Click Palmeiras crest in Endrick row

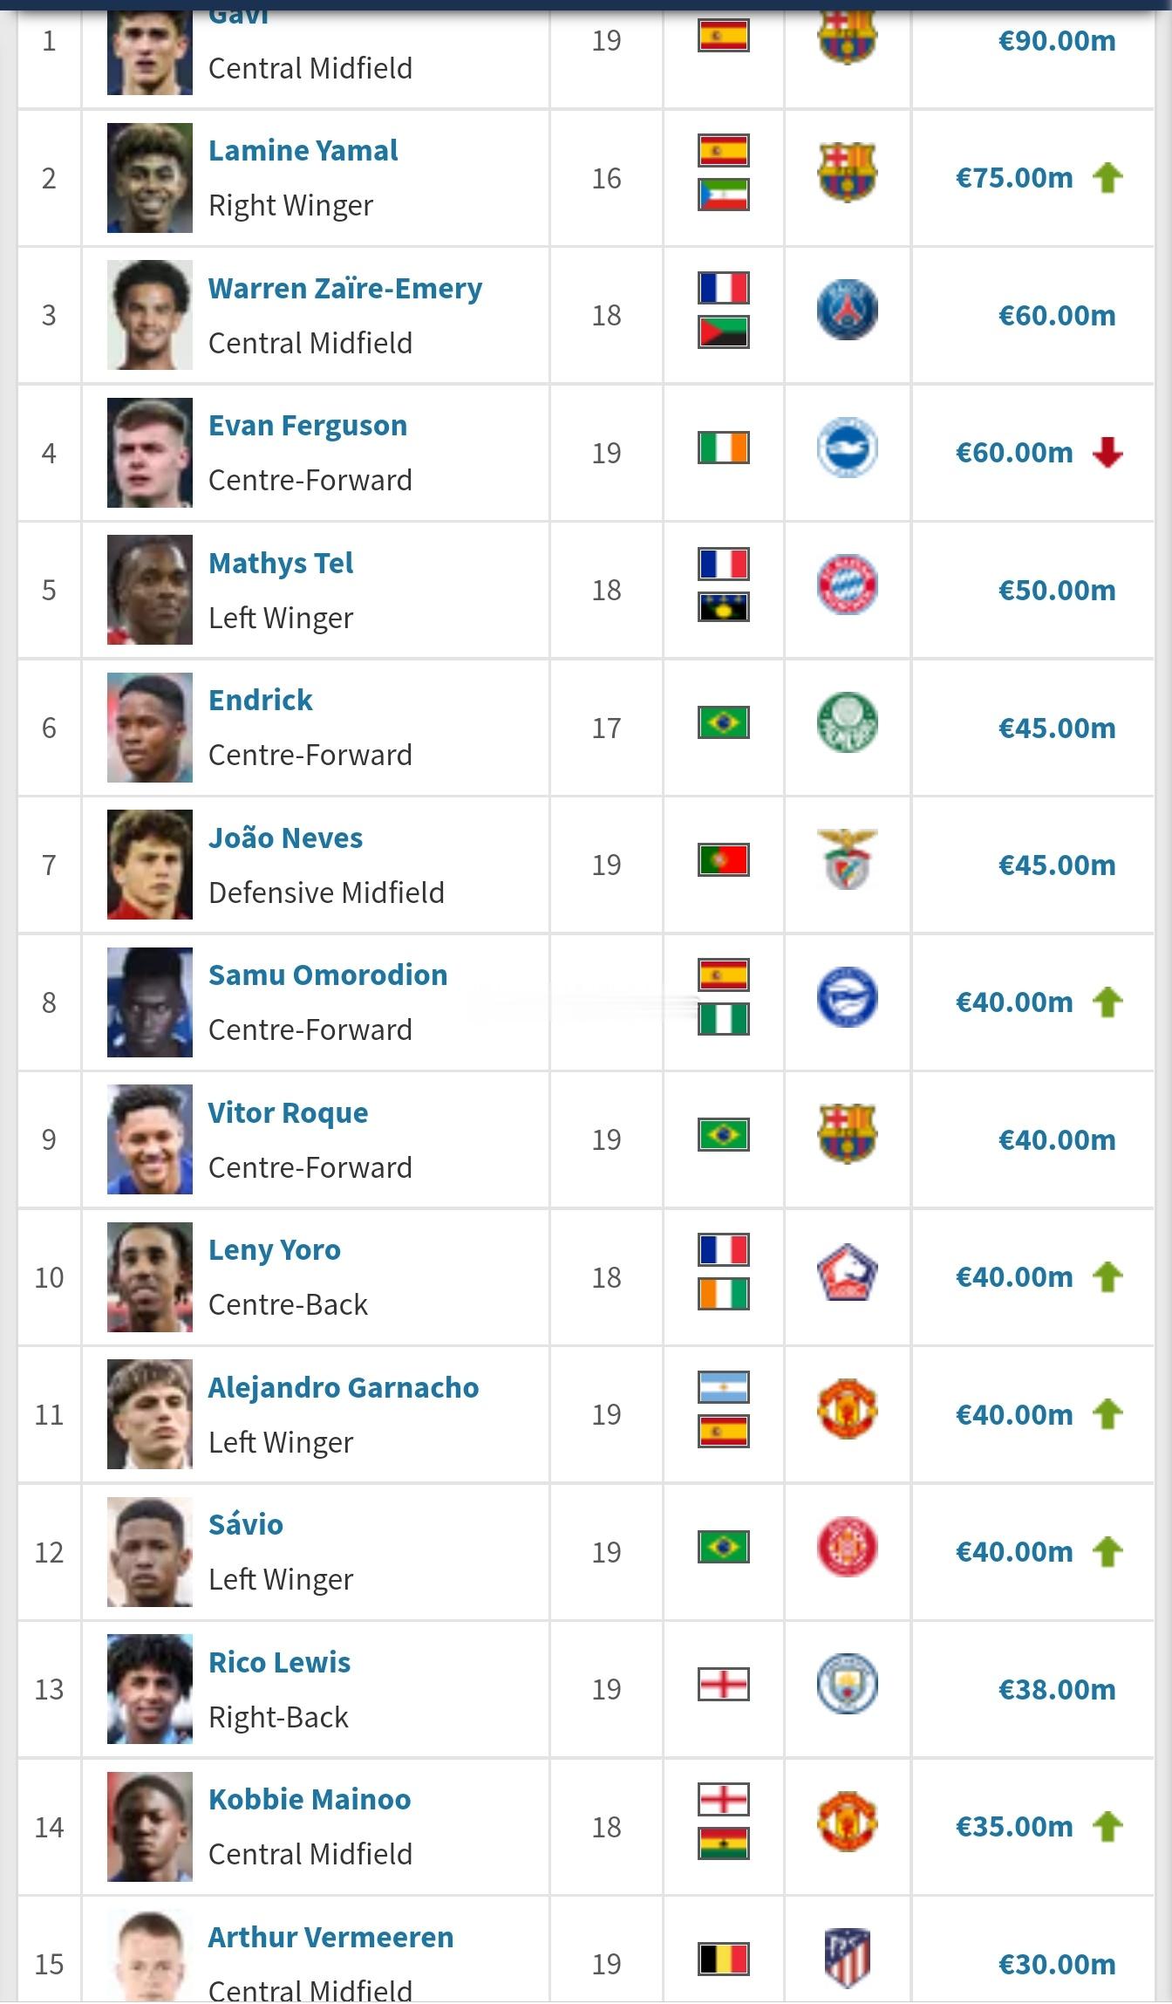(x=848, y=723)
